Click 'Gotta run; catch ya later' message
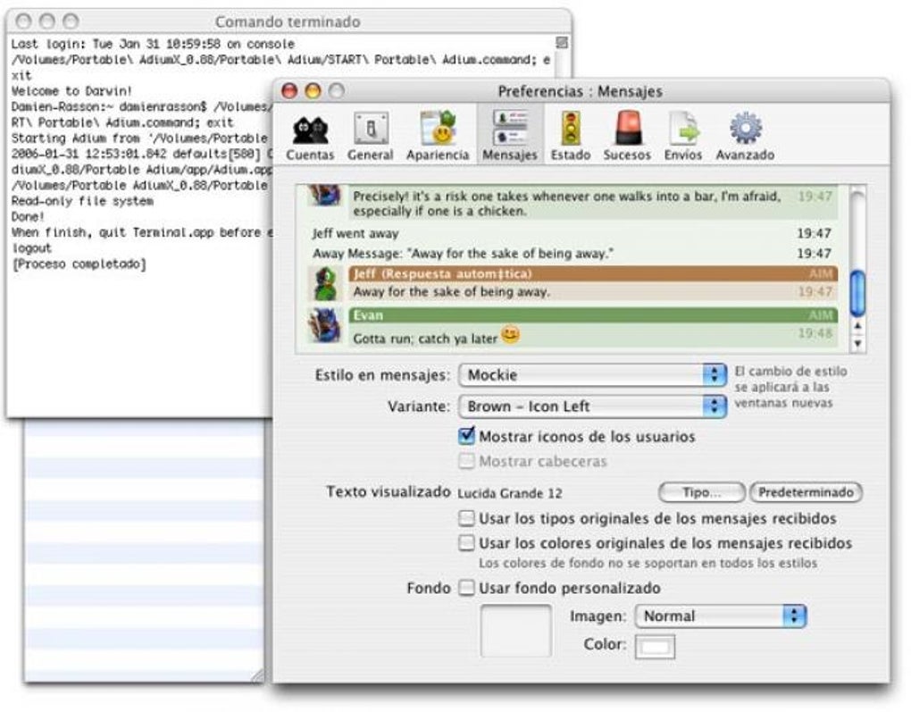This screenshot has height=712, width=911. 425,339
